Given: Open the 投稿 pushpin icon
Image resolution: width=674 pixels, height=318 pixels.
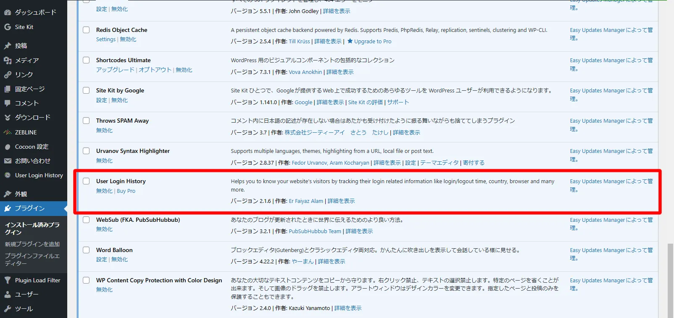Looking at the screenshot, I should coord(8,46).
